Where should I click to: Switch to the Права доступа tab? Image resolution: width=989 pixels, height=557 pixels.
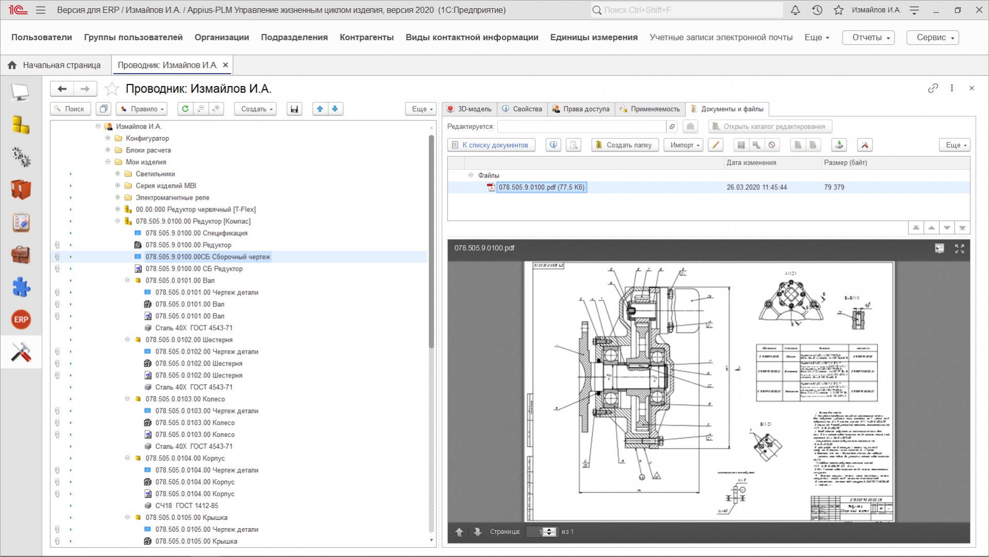click(581, 109)
